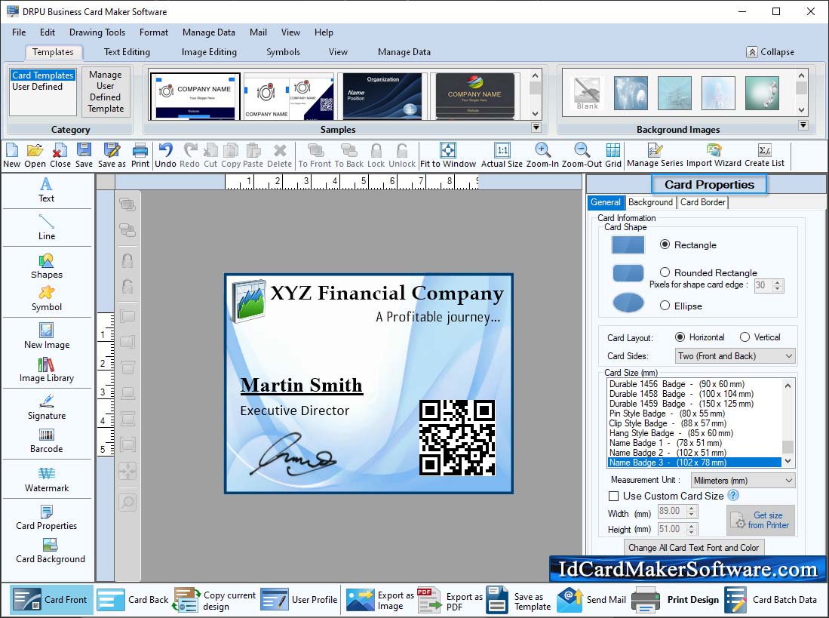Screen dimensions: 829x618
Task: Add a Watermark to the design
Action: pyautogui.click(x=47, y=479)
